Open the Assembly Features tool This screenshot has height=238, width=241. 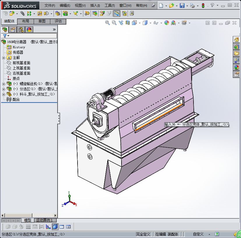pos(65,14)
